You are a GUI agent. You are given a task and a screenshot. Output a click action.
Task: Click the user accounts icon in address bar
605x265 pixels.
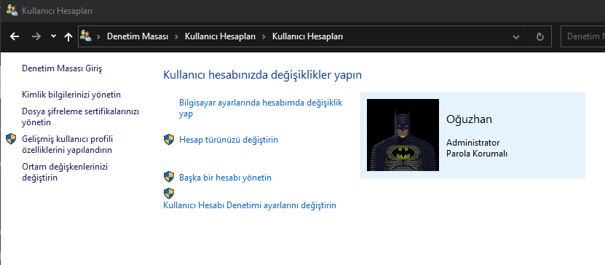[85, 36]
